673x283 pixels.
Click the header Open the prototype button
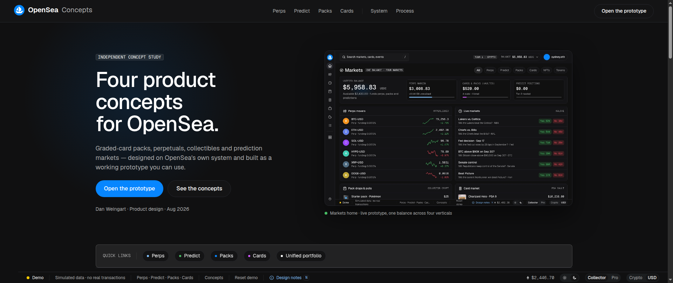624,11
